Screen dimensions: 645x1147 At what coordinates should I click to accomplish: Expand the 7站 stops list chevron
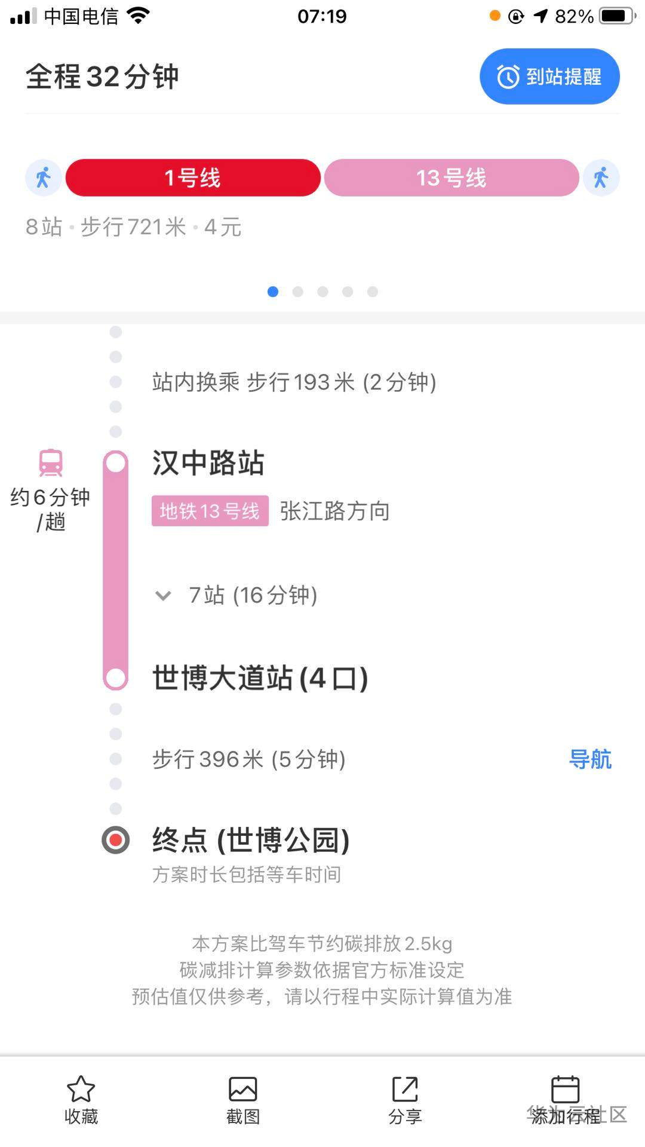(163, 596)
